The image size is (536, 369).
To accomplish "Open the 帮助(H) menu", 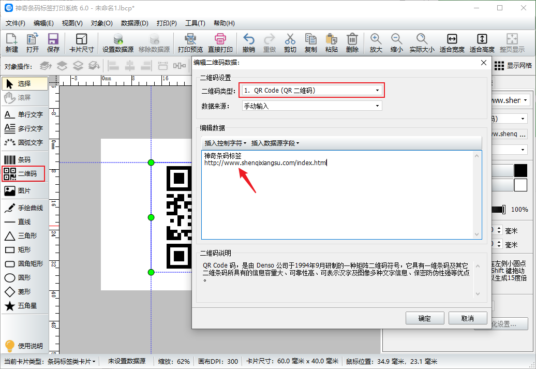I will 224,23.
